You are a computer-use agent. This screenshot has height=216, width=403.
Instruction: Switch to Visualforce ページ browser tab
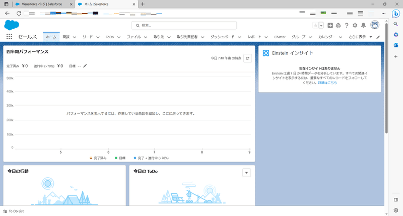(x=44, y=4)
